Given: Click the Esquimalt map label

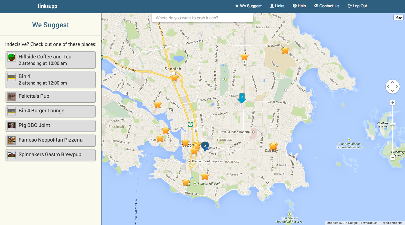Looking at the screenshot, I should pyautogui.click(x=117, y=127).
